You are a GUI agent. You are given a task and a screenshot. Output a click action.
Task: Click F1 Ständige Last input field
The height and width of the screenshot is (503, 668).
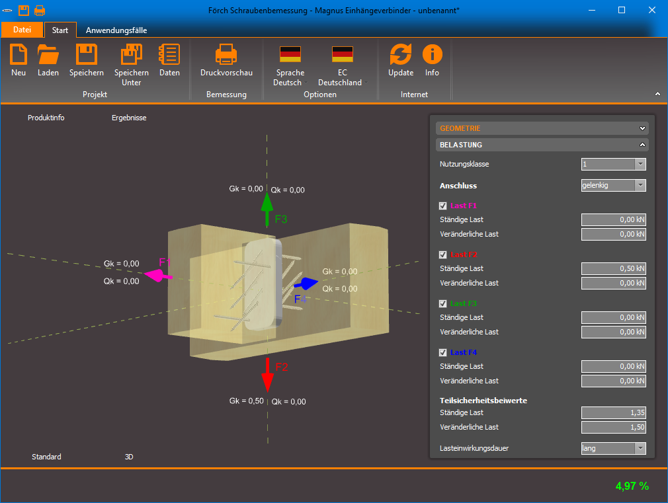[x=614, y=219]
